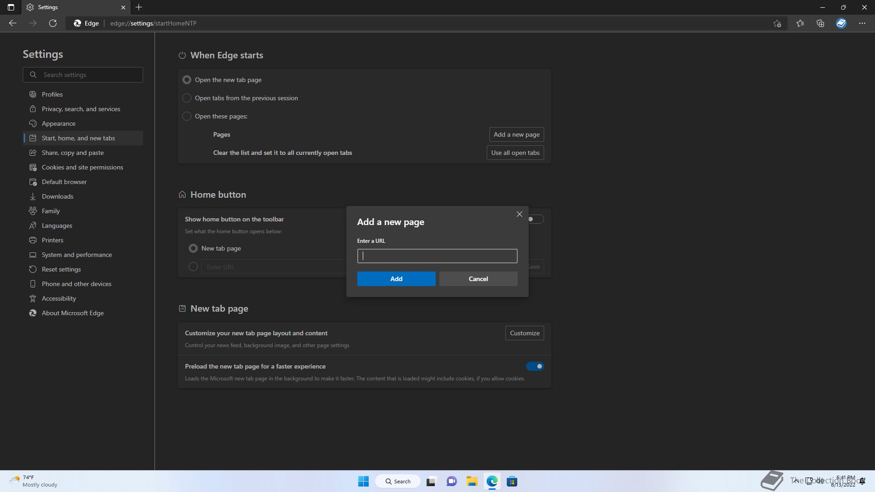Open Languages settings
This screenshot has width=875, height=492.
[83, 225]
